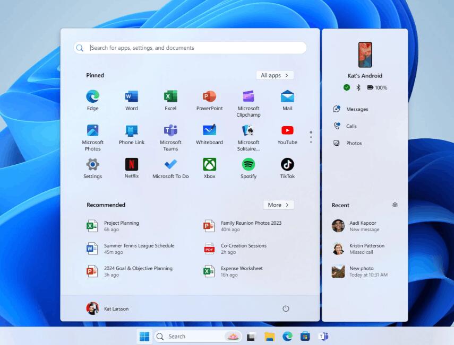Viewport: 454px width, 345px height.
Task: Click the battery 100% indicator
Action: [x=377, y=87]
